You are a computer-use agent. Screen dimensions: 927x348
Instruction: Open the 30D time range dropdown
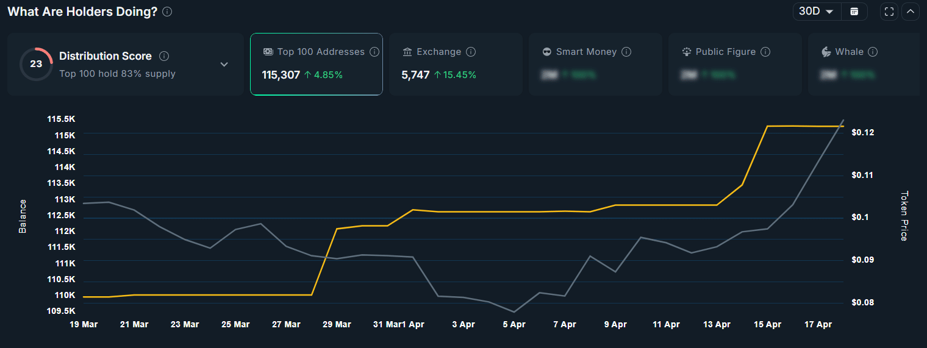[x=816, y=12]
